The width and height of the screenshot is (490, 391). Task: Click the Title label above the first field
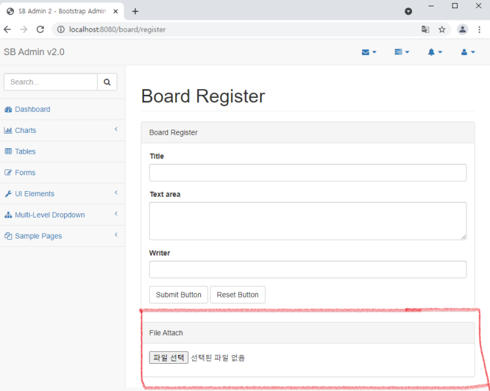click(x=157, y=156)
